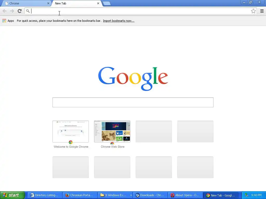266x199 pixels.
Task: Open Welcome to Google Chrome thumbnail
Action: (71, 131)
